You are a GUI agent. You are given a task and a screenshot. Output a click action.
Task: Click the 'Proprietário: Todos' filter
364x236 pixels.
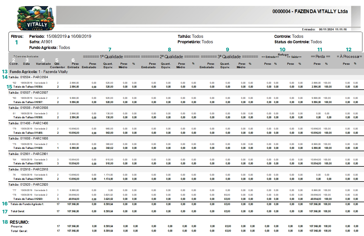pyautogui.click(x=195, y=42)
